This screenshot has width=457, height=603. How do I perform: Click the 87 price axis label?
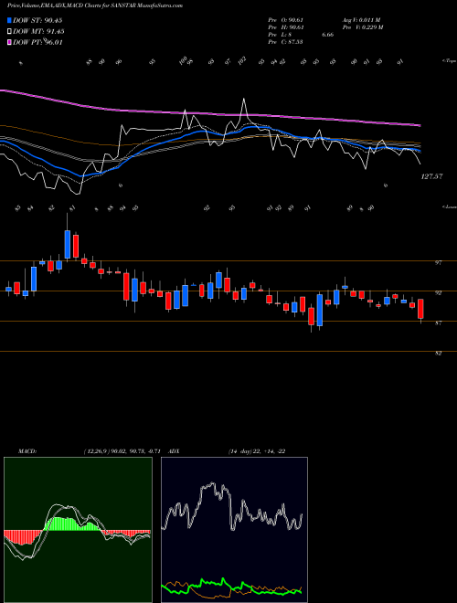click(438, 323)
